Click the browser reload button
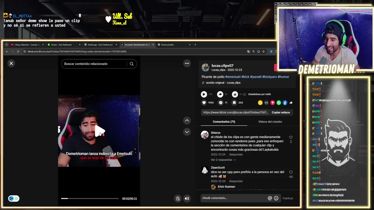The height and width of the screenshot is (210, 374). pos(18,51)
